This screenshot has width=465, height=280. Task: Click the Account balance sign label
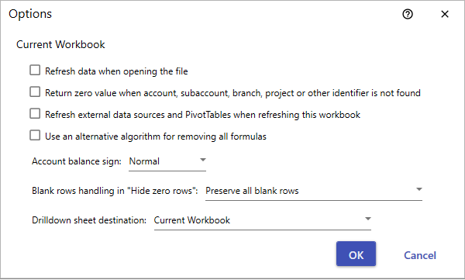click(x=77, y=161)
